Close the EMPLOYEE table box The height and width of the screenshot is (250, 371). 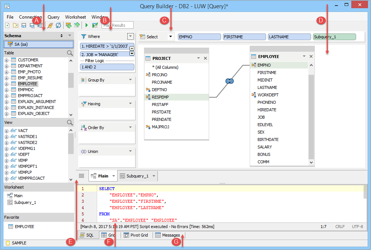[311, 56]
